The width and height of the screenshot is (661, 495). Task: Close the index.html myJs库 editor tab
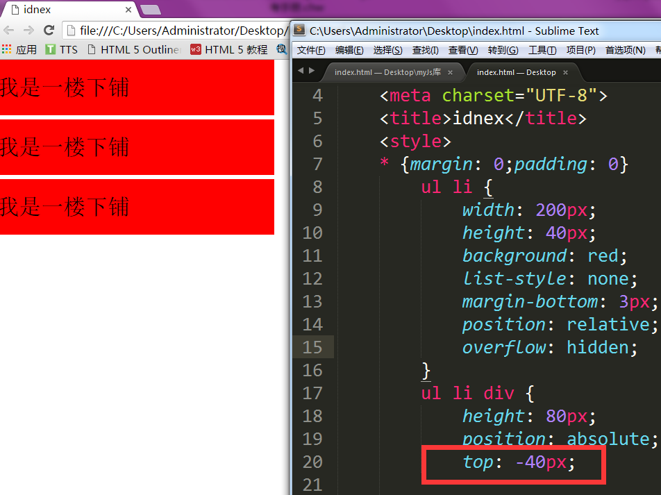450,72
